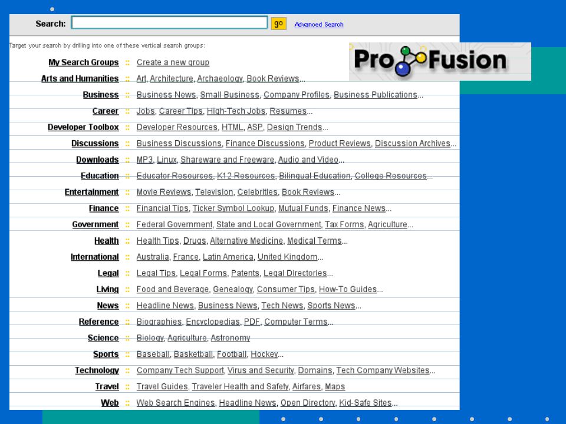Open the Government category heading

click(96, 224)
